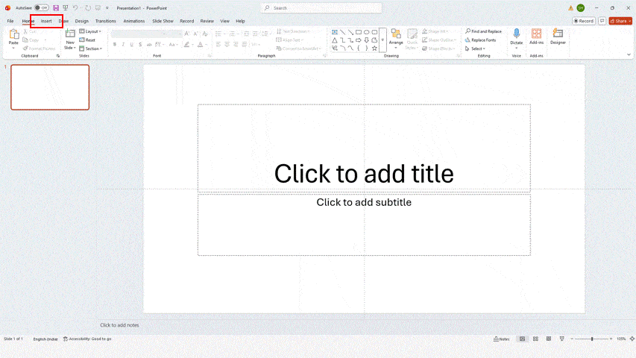Click the Undo icon in the title bar
Screen dimensions: 636x358
(75, 7)
